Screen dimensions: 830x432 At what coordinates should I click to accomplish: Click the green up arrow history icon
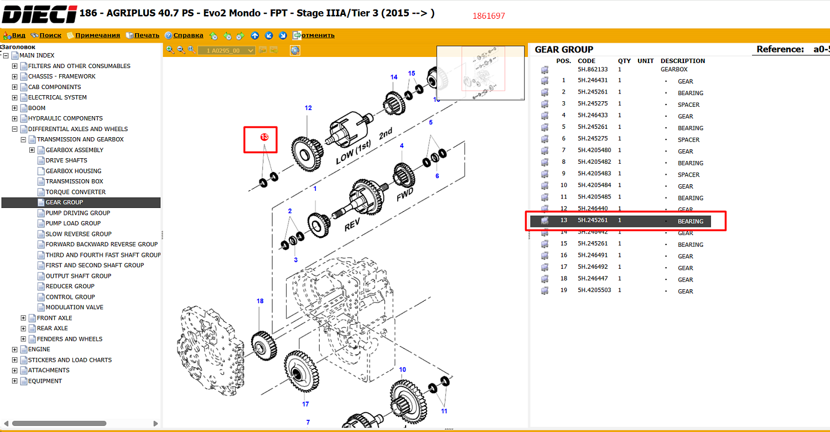pyautogui.click(x=214, y=35)
